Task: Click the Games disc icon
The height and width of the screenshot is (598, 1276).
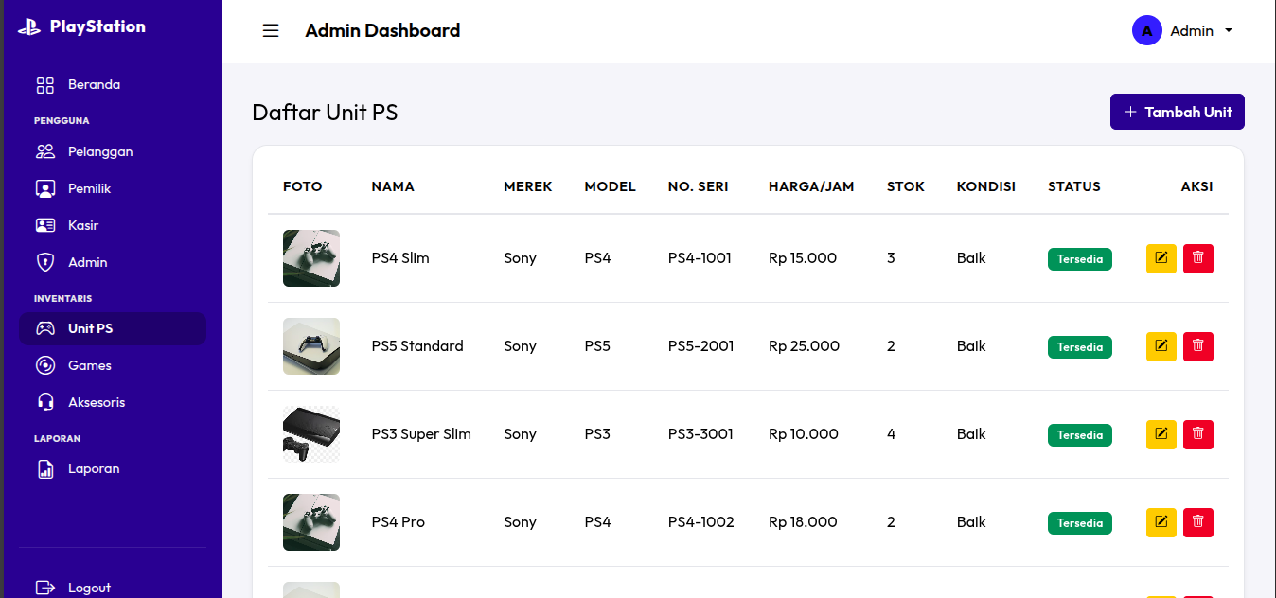Action: [x=45, y=366]
